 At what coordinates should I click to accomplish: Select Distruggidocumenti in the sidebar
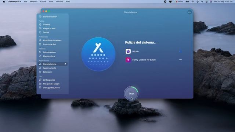[x=53, y=88]
